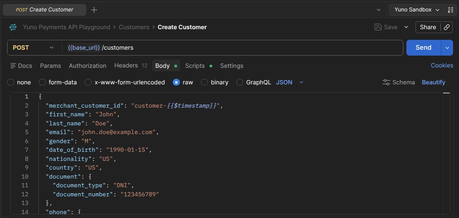Viewport: 459px width, 218px height.
Task: Click the environment variables quick-look icon
Action: click(x=451, y=10)
